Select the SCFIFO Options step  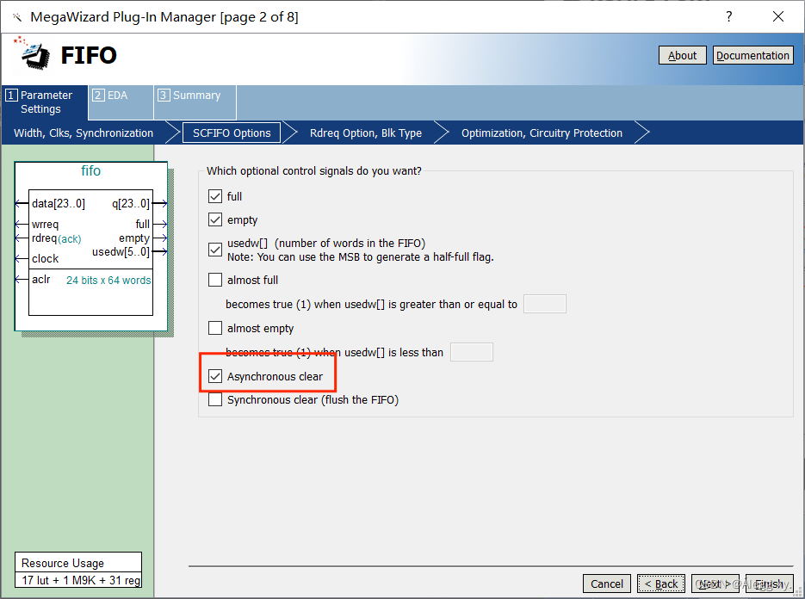tap(232, 133)
